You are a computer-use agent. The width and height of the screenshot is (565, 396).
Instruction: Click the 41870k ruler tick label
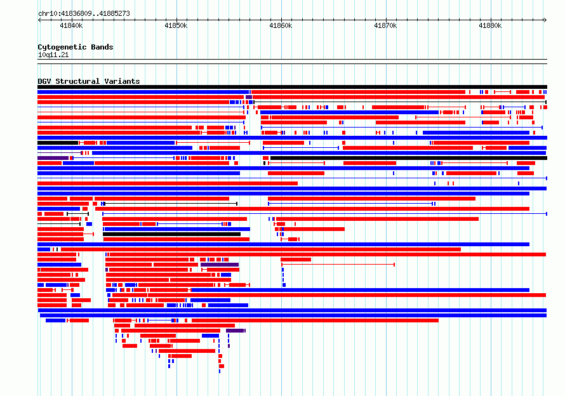click(385, 25)
